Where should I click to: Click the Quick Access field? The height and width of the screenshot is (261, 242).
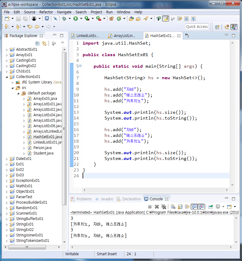pyautogui.click(x=197, y=27)
